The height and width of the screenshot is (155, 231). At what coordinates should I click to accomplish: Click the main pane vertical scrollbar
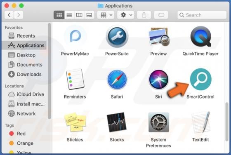tap(227, 122)
